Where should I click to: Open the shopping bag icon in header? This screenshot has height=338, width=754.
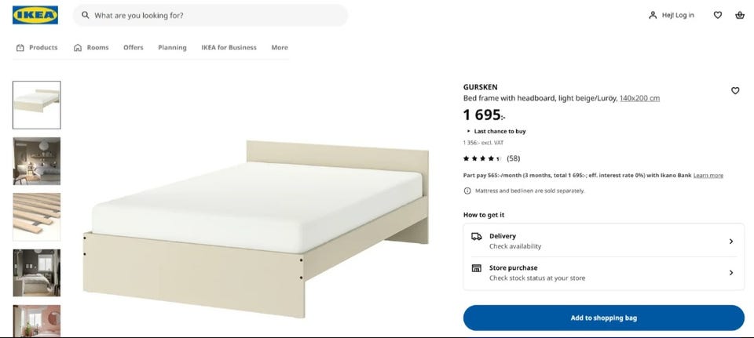pos(740,15)
